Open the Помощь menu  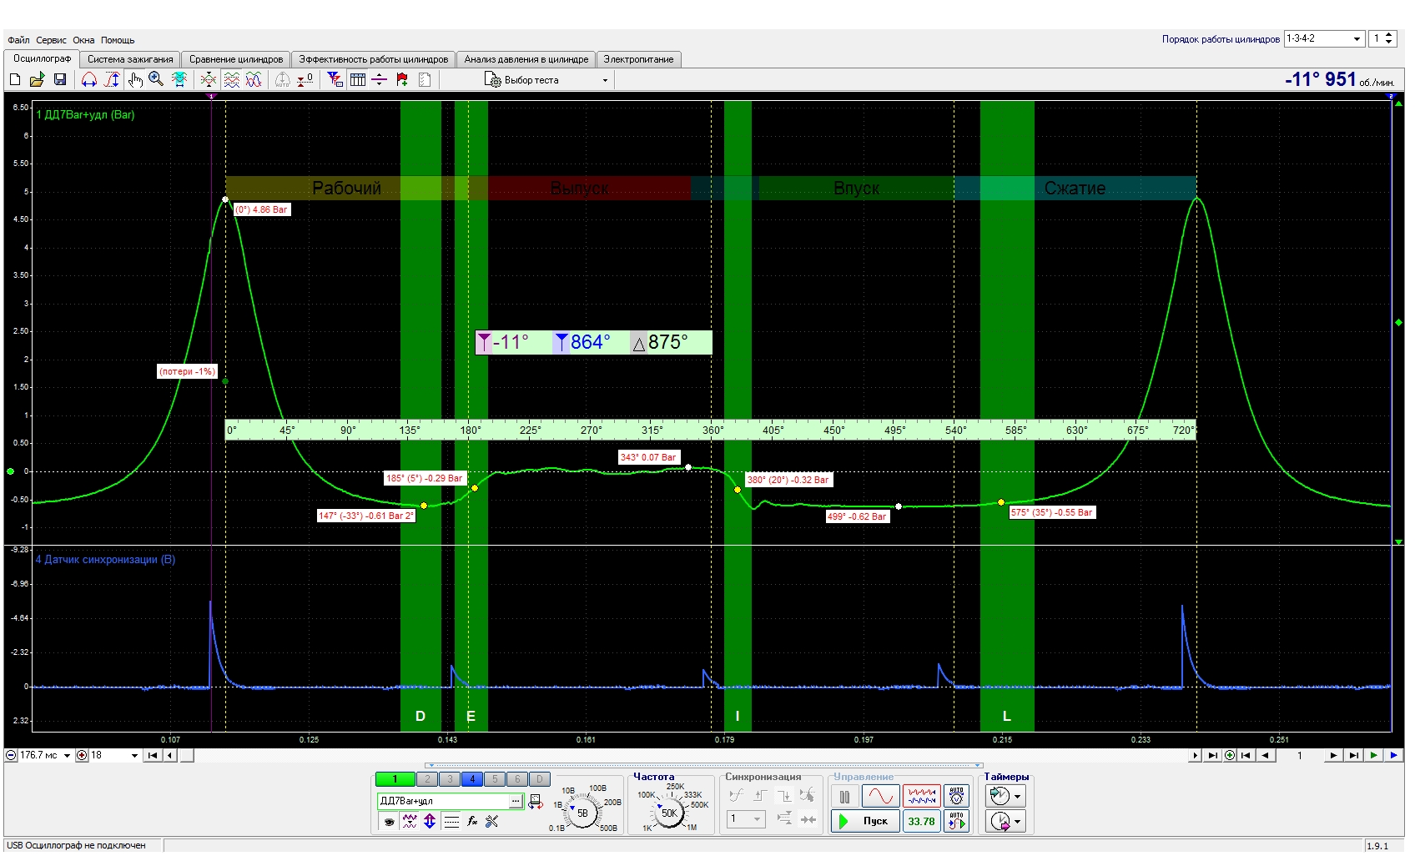(x=118, y=40)
